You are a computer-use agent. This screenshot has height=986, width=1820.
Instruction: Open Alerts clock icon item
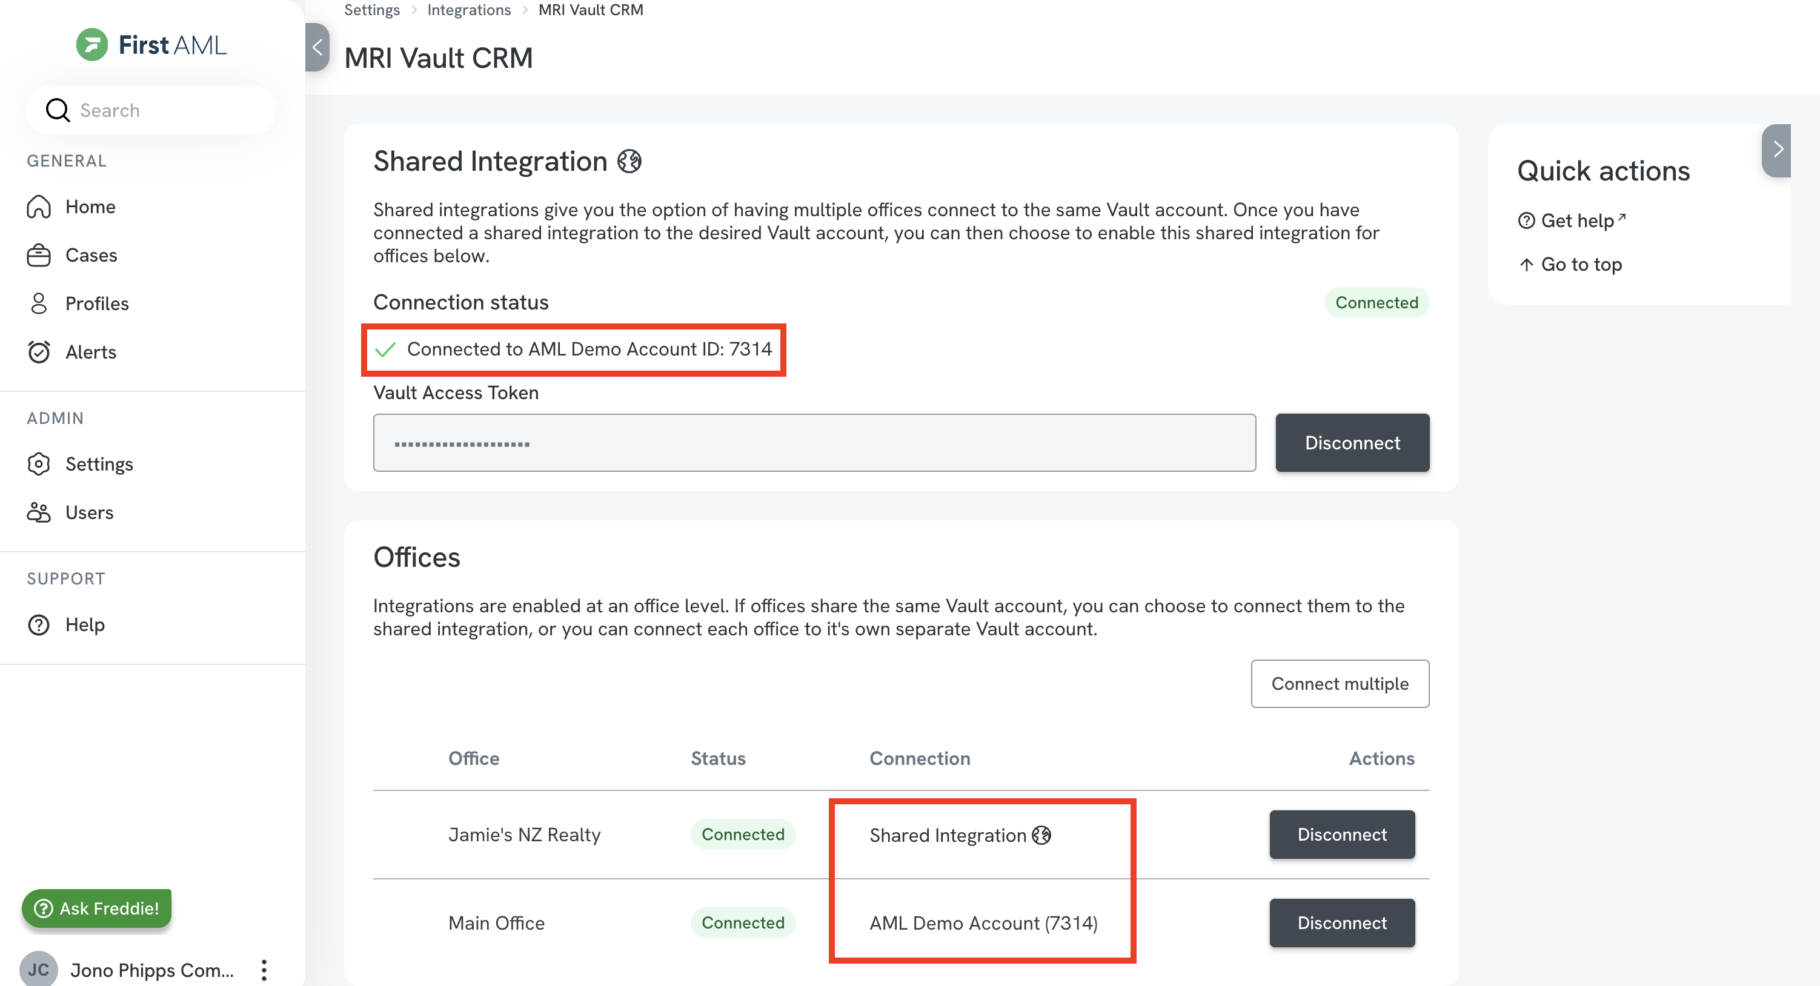[90, 352]
